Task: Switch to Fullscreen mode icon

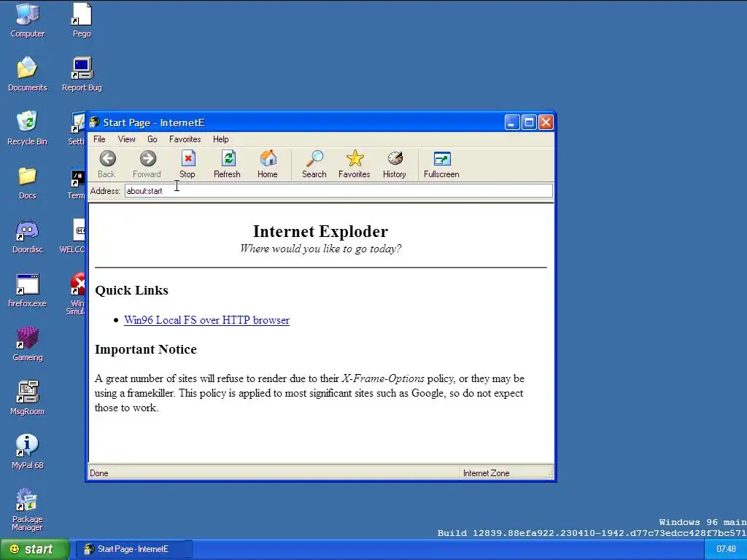Action: point(442,159)
